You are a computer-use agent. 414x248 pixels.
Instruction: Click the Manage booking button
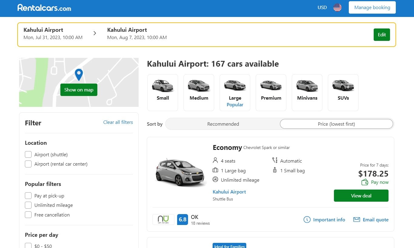click(372, 8)
